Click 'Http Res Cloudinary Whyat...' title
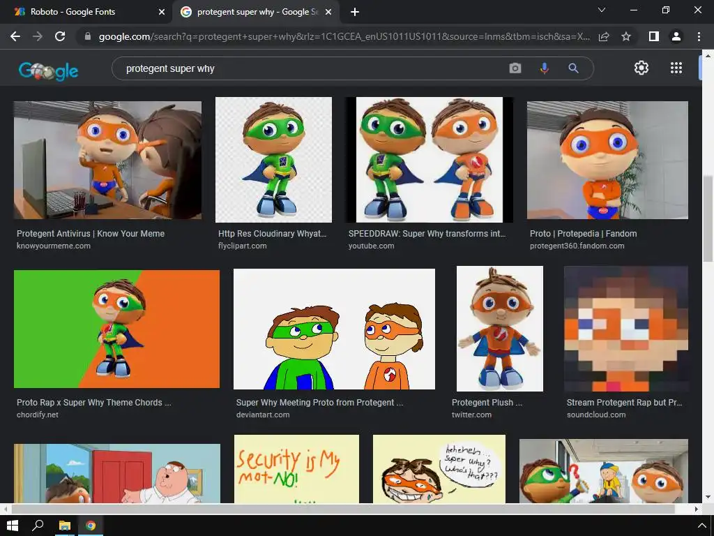 [x=273, y=233]
